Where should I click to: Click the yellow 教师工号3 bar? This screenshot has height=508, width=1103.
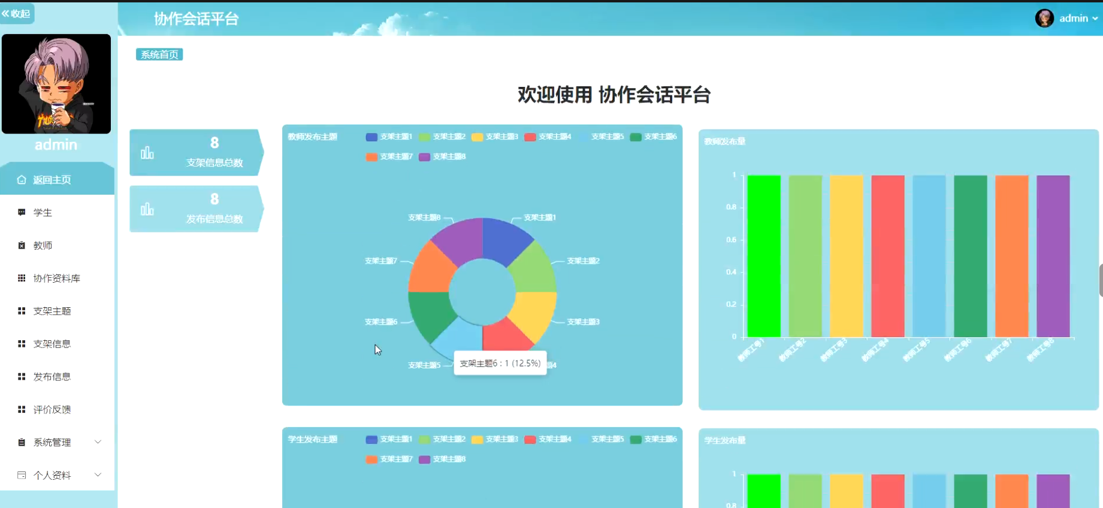847,256
